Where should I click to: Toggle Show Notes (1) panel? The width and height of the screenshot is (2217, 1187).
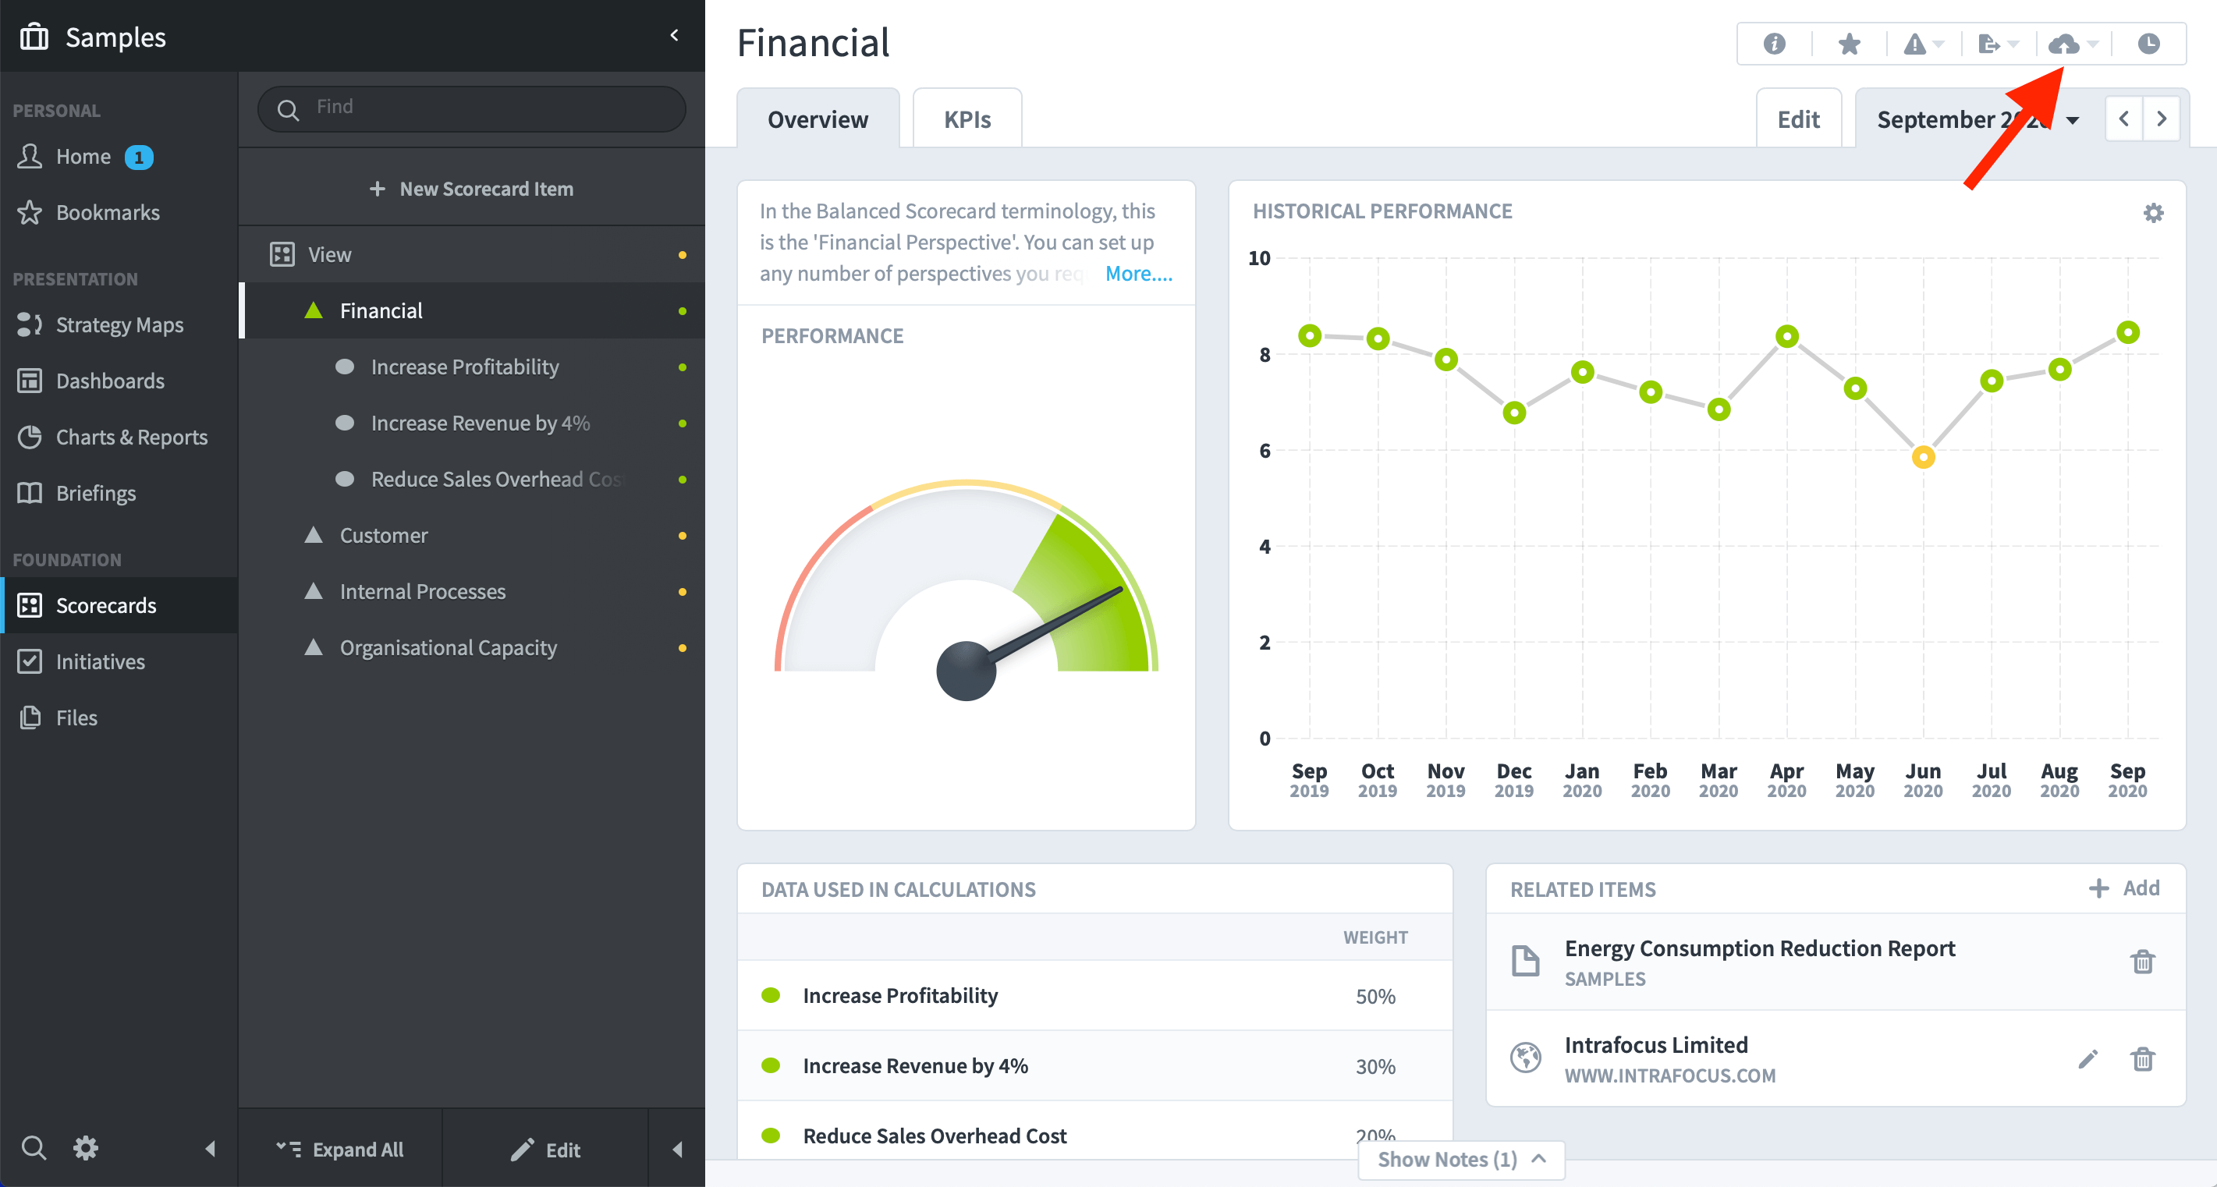click(1460, 1160)
